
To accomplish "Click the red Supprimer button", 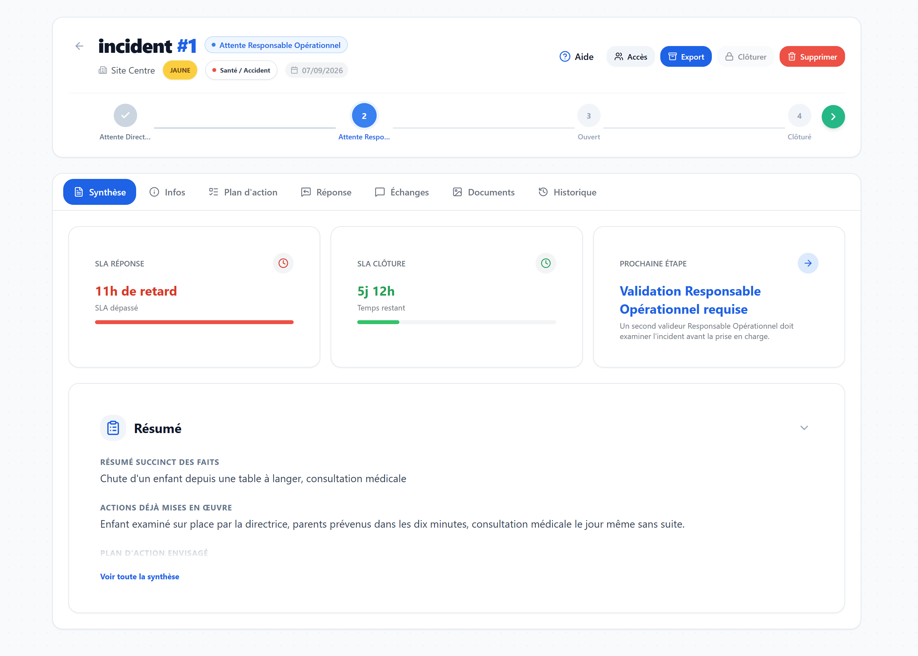I will pos(812,56).
